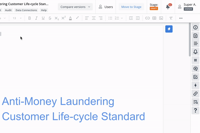
Task: Click the add comment sidebar icon
Action: pyautogui.click(x=195, y=69)
